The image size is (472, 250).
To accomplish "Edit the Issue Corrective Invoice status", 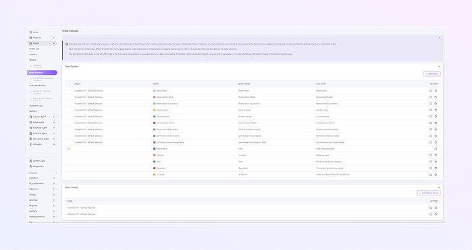I will pos(431,129).
